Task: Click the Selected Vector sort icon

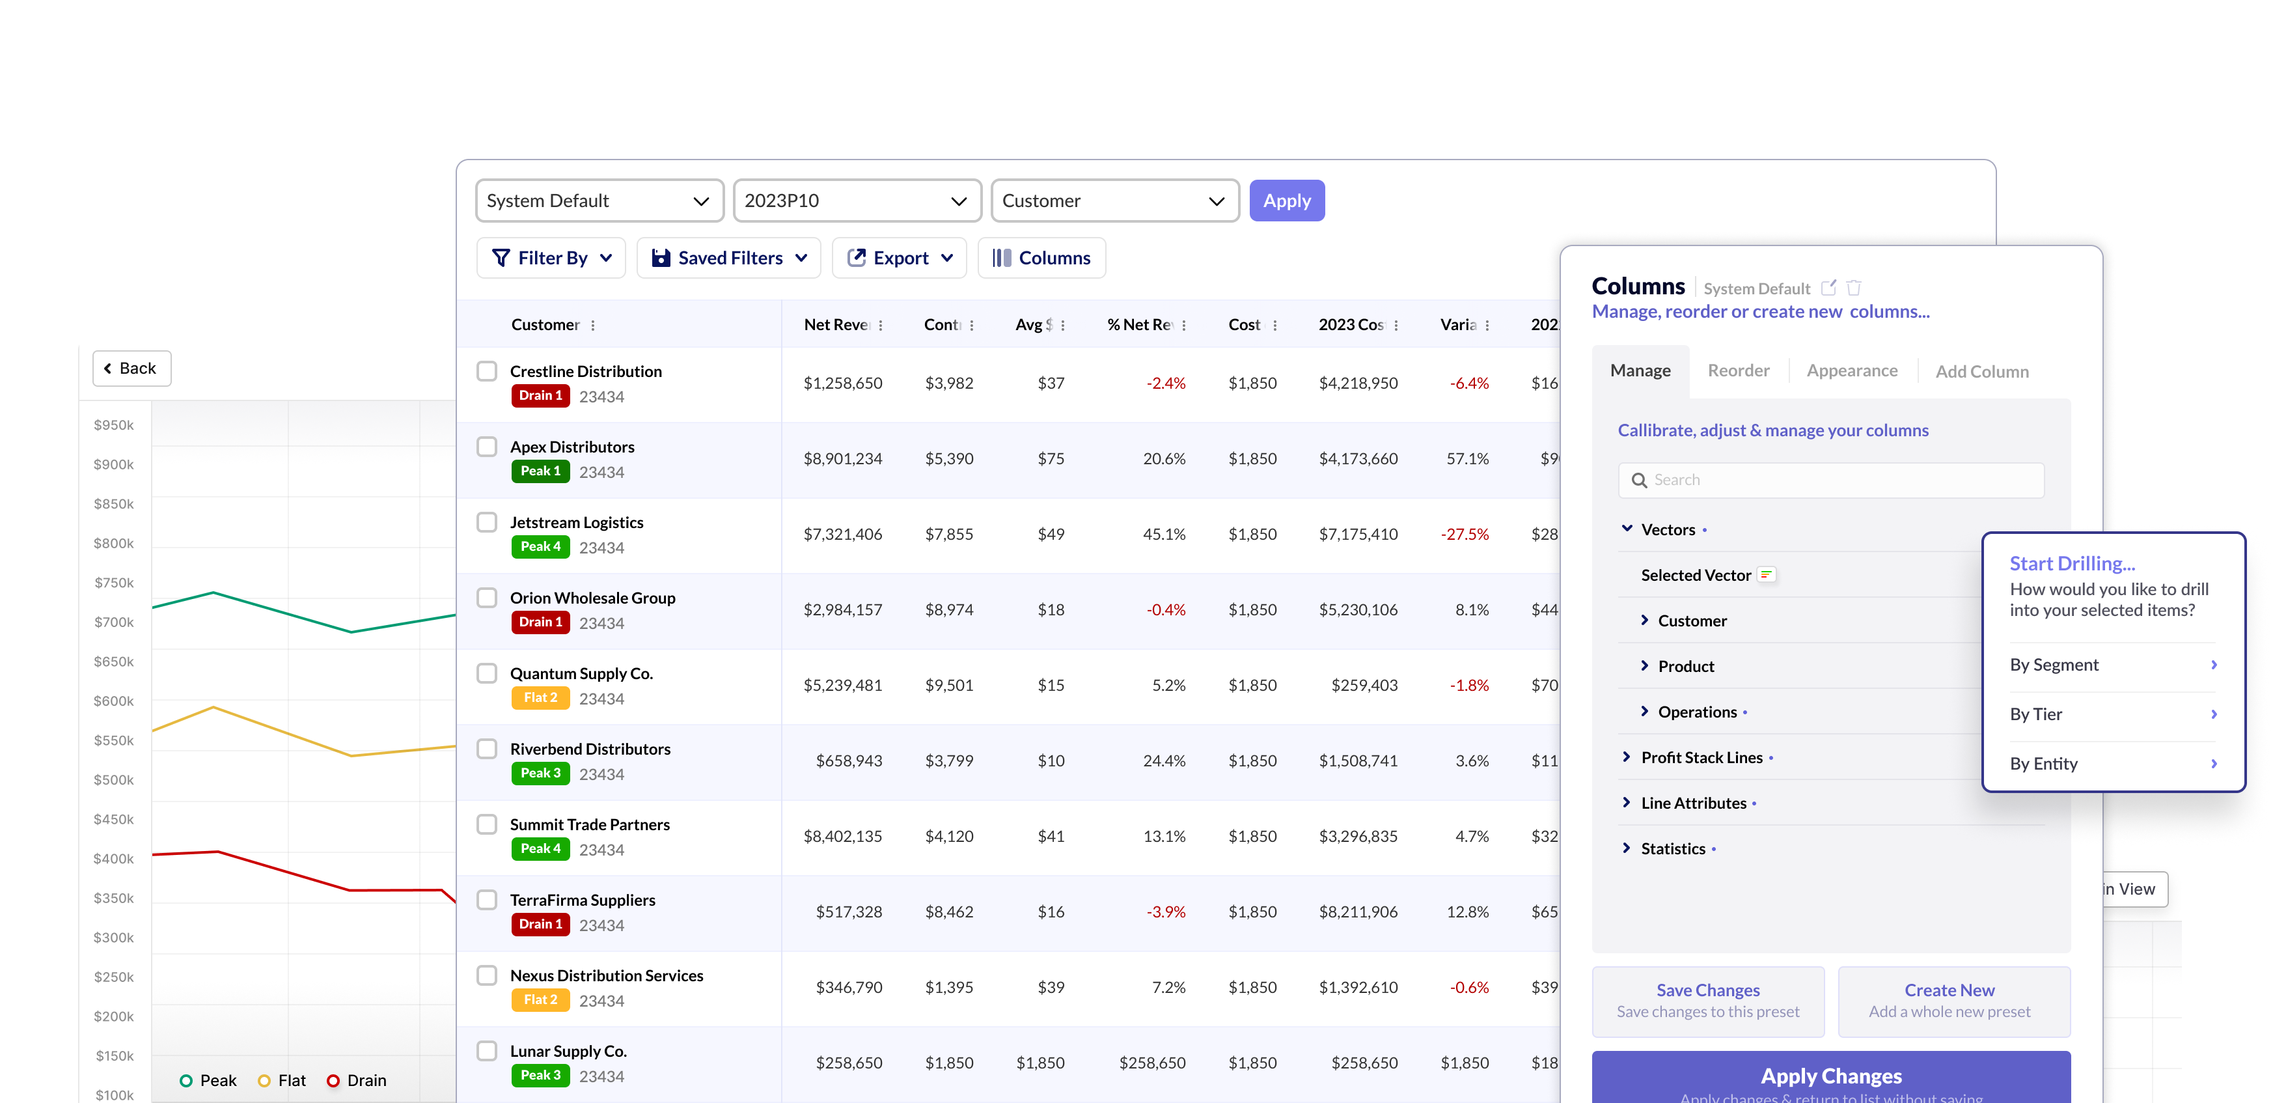Action: (x=1766, y=574)
